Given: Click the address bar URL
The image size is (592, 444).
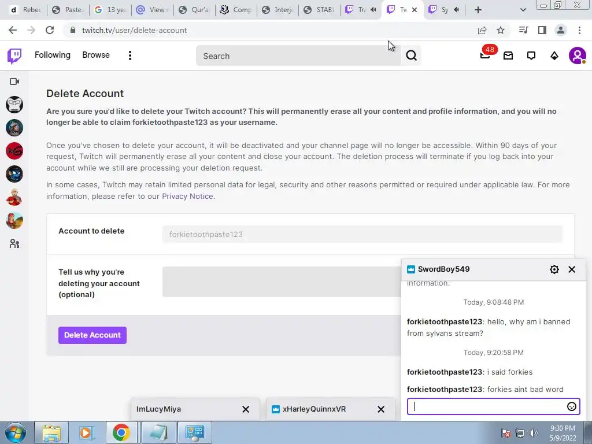Looking at the screenshot, I should (134, 30).
